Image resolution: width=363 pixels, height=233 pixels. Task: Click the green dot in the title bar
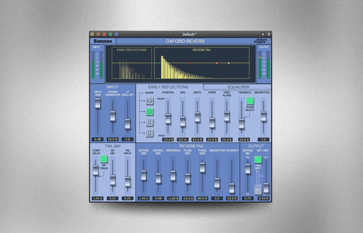(x=110, y=34)
